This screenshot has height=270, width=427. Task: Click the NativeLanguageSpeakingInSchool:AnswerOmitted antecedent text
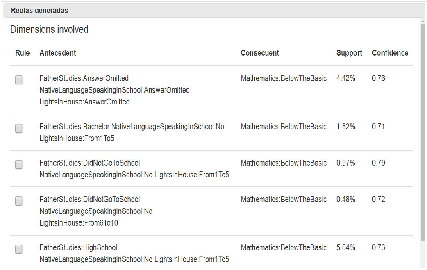click(x=114, y=90)
